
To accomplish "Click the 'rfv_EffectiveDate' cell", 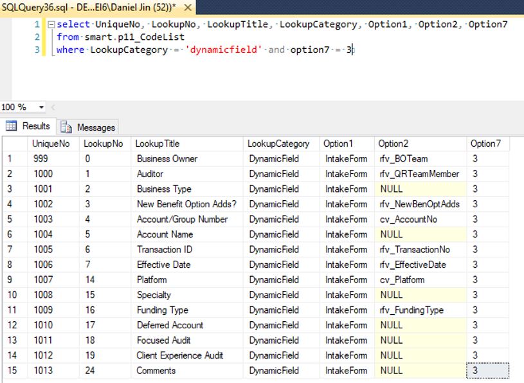I will pyautogui.click(x=420, y=265).
